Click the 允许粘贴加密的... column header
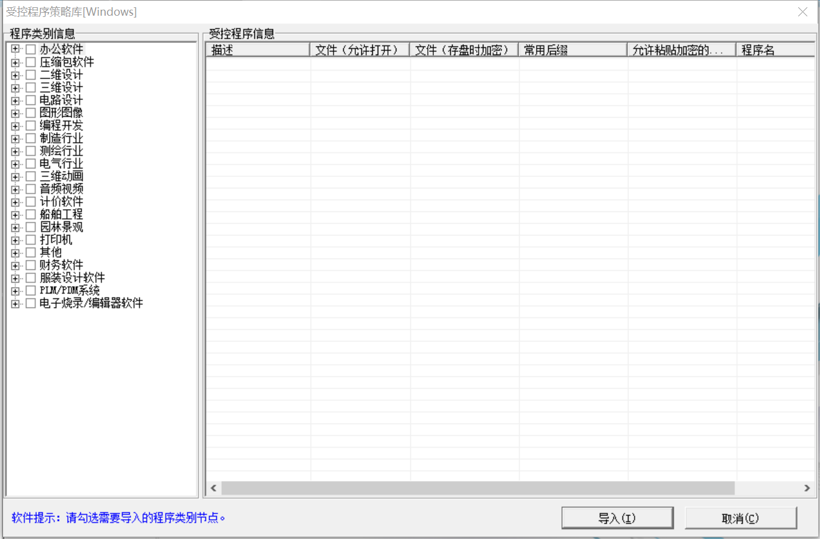The height and width of the screenshot is (539, 820). click(682, 50)
